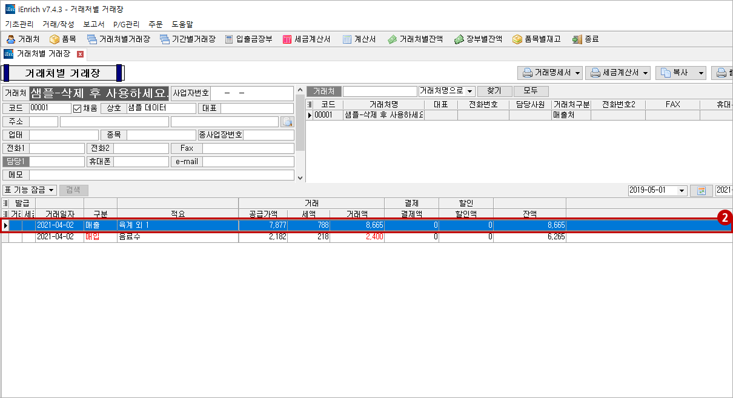Open 기간별거래장 from the toolbar
The width and height of the screenshot is (733, 398).
(x=188, y=39)
